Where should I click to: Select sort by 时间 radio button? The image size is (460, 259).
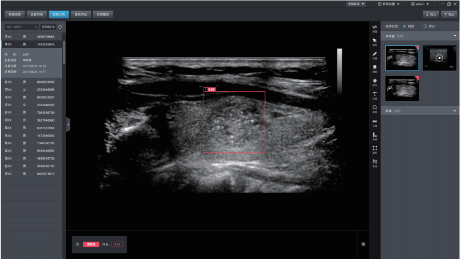[x=404, y=27]
